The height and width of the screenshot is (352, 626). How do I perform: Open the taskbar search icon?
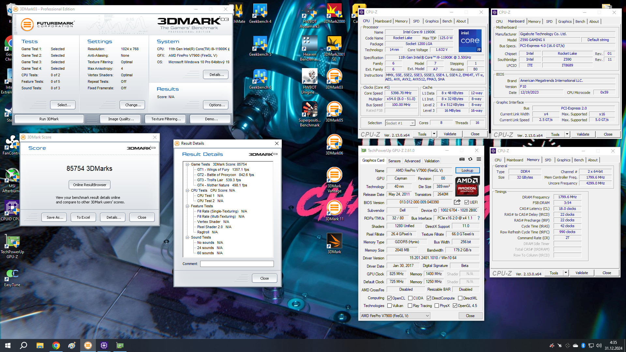pos(23,345)
